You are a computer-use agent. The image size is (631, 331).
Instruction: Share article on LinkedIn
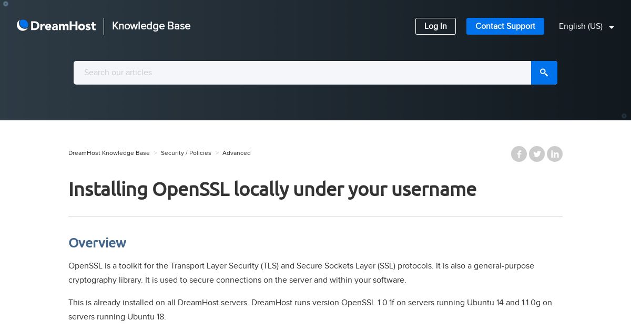[x=555, y=154]
